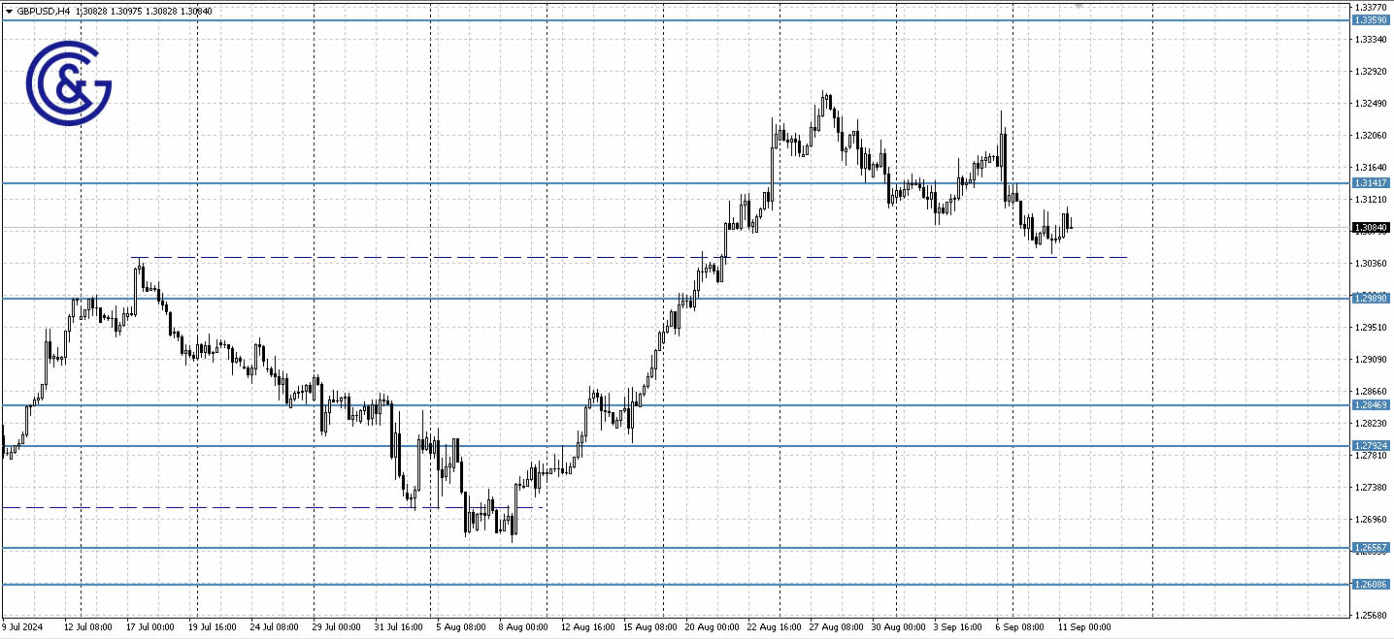The width and height of the screenshot is (1394, 639).
Task: Click the 1.29830 support level label
Action: pos(1372,298)
